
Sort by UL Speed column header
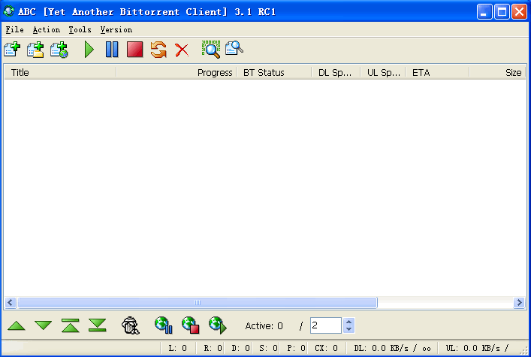[x=383, y=73]
